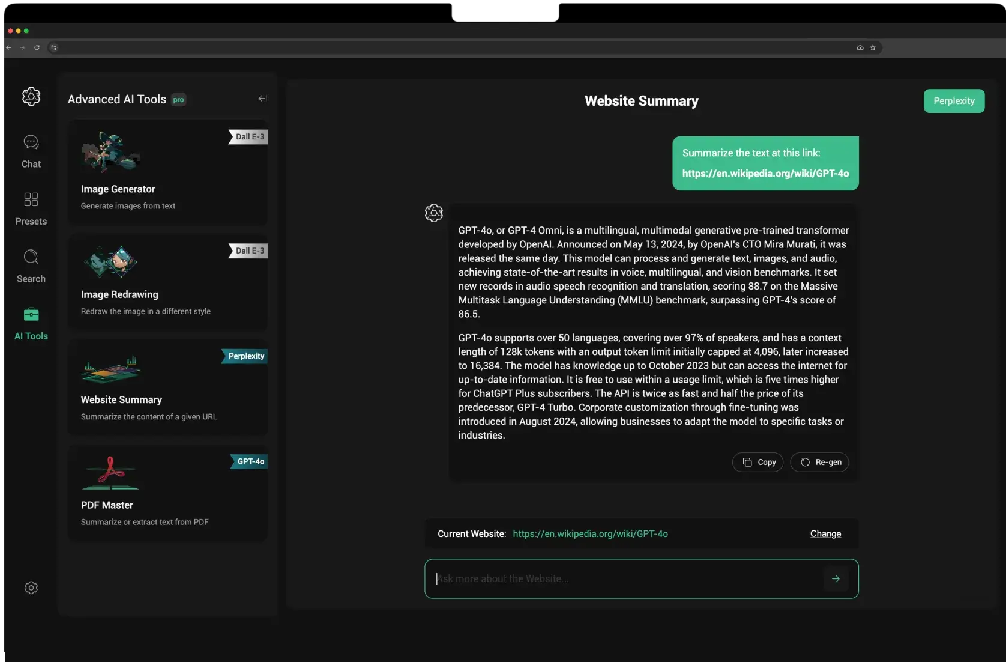Open the Presets section
Screen dimensions: 1006x662
click(x=31, y=208)
